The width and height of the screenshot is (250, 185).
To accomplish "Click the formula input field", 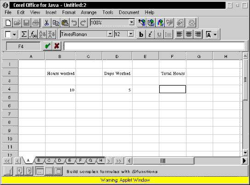I will pyautogui.click(x=154, y=46).
